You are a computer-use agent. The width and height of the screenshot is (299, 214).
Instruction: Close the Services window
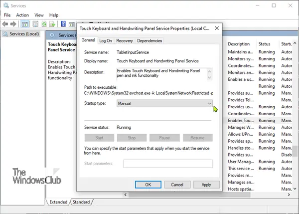[290, 5]
